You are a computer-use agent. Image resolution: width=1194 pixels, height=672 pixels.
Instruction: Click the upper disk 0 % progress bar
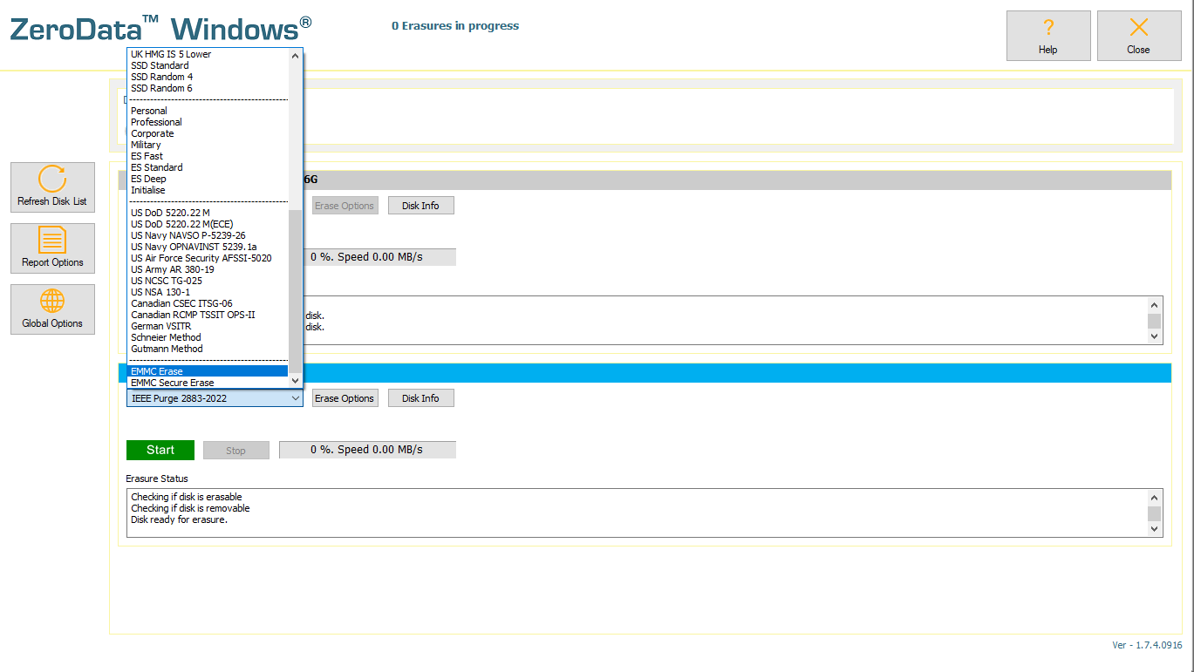click(x=379, y=257)
